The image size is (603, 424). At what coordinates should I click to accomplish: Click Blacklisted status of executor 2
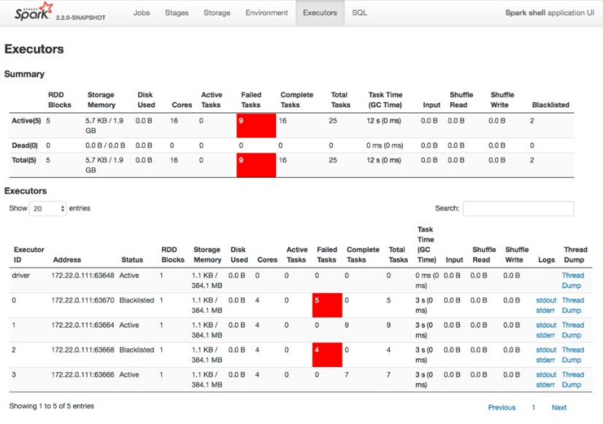pos(137,349)
